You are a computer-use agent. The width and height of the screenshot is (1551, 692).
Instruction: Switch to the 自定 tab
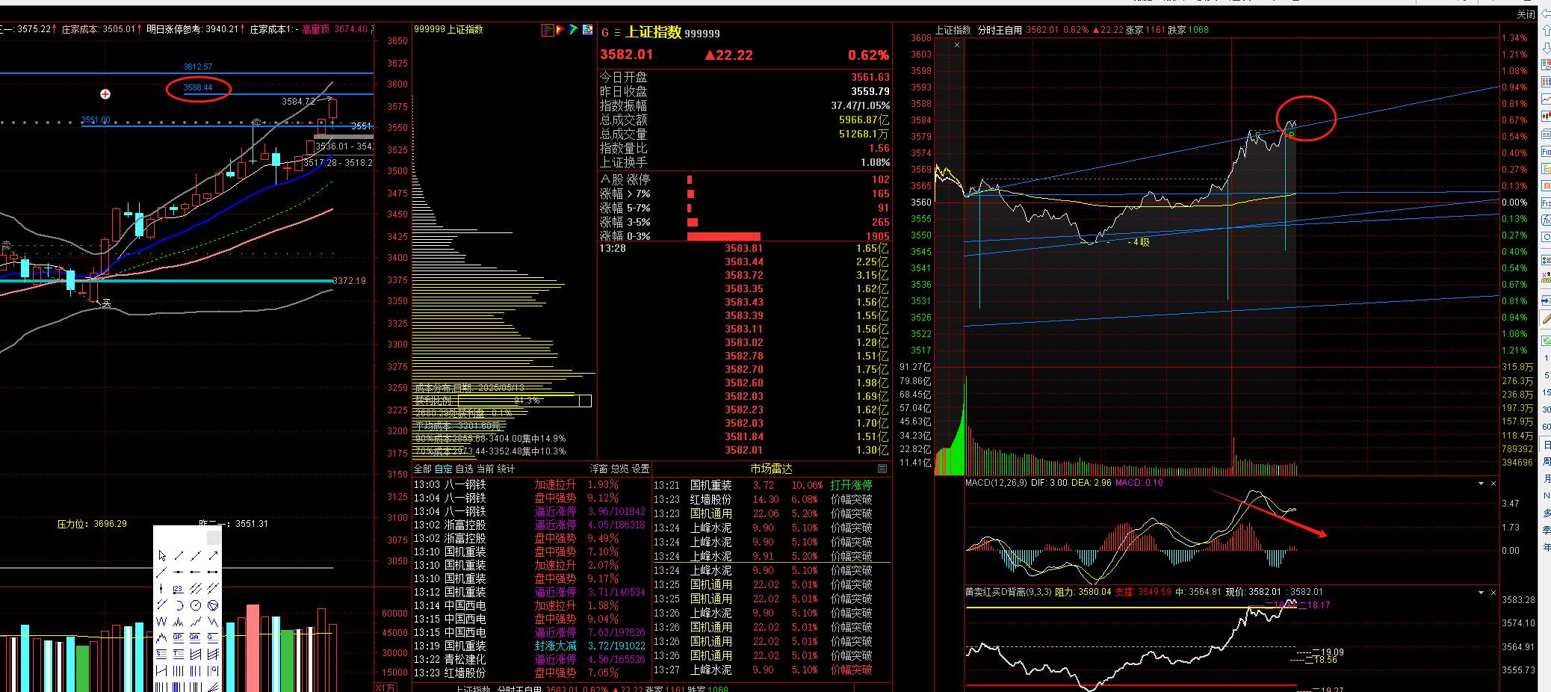pos(444,469)
